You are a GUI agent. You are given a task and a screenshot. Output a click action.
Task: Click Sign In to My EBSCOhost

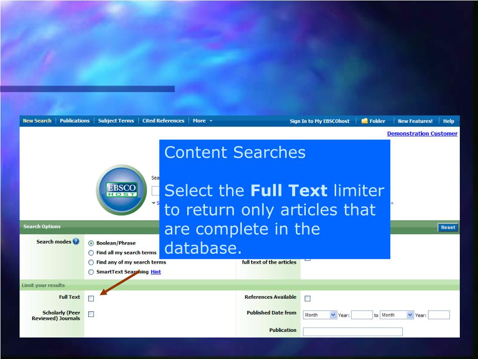pos(319,121)
